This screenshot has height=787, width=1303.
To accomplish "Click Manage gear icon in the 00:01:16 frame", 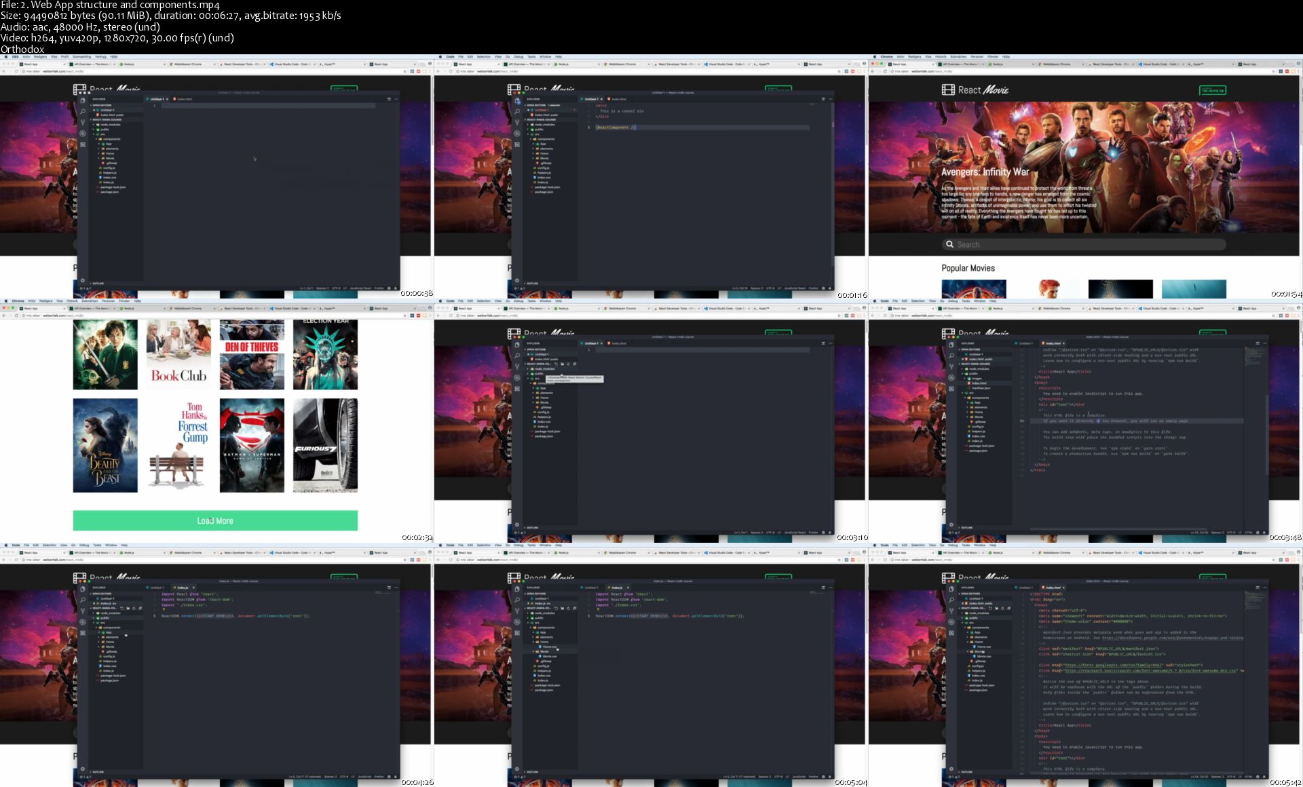I will pyautogui.click(x=516, y=281).
